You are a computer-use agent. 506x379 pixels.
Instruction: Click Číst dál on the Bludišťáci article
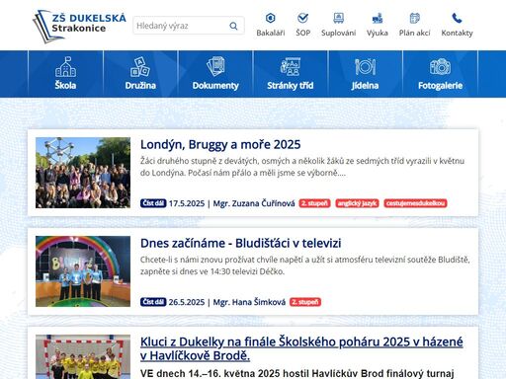click(153, 302)
